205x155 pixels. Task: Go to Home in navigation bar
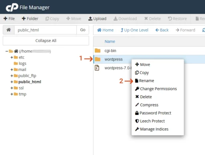105,30
